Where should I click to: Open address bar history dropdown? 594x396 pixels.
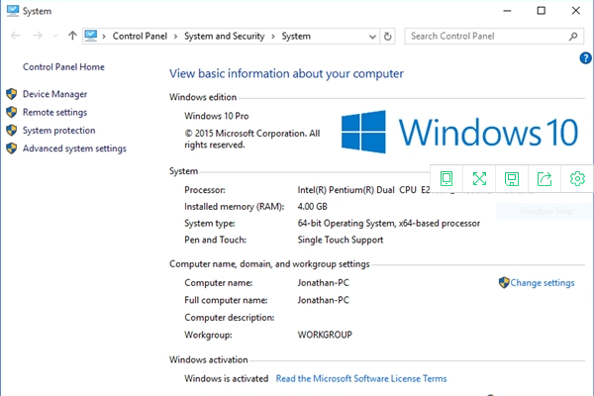[x=372, y=37]
